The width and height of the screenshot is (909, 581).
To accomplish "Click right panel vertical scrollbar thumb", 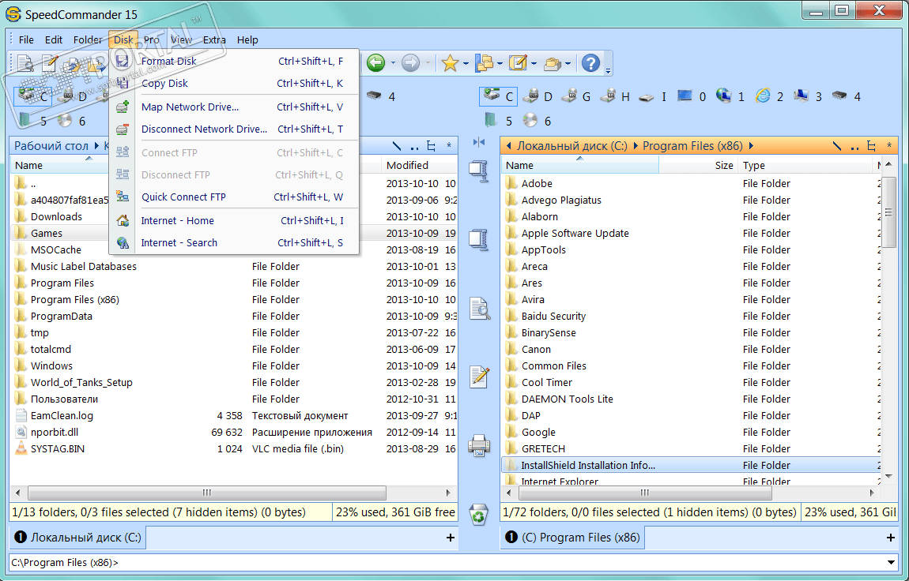I will (x=888, y=212).
